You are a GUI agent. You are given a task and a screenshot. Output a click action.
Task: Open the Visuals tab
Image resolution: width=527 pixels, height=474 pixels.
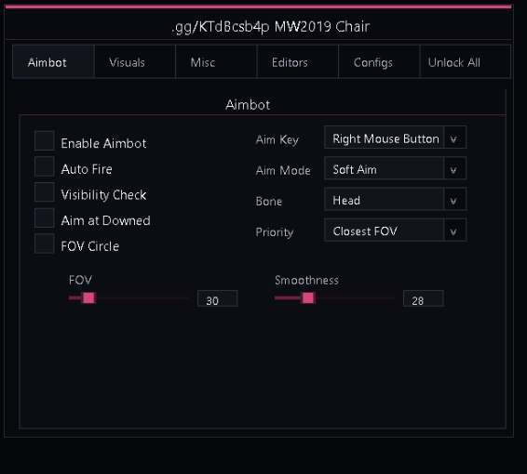click(x=135, y=62)
